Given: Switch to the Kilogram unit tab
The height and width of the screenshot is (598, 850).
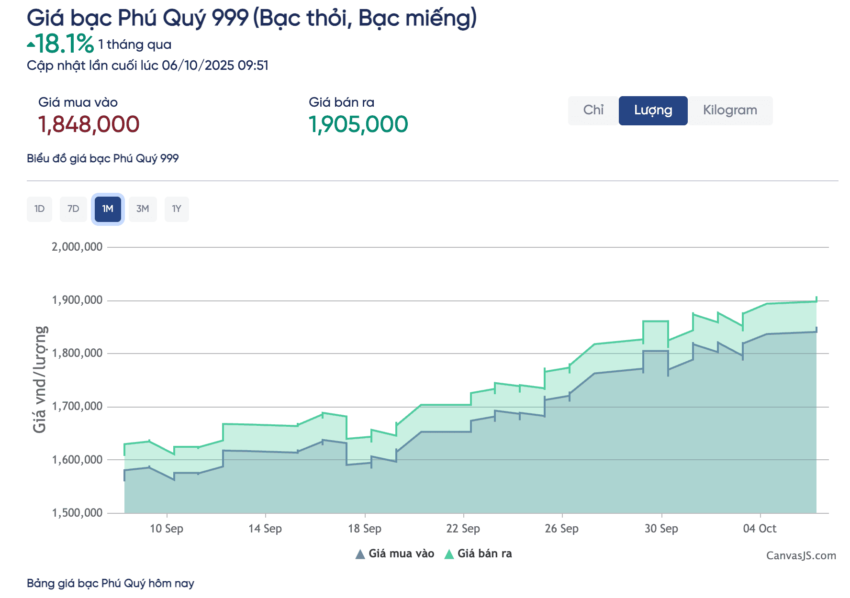Looking at the screenshot, I should click(730, 111).
